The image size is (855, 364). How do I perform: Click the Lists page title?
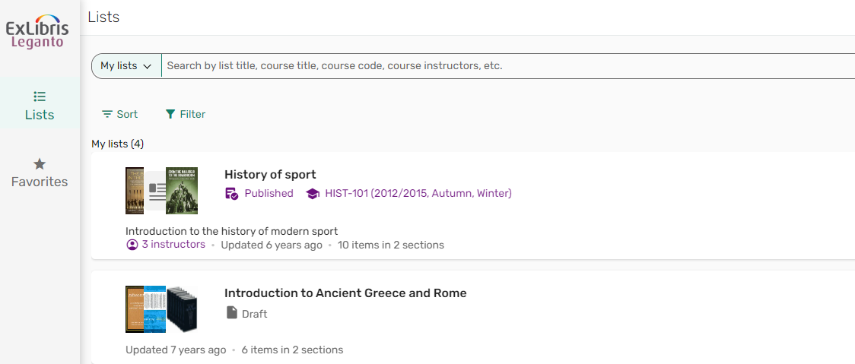pos(103,17)
